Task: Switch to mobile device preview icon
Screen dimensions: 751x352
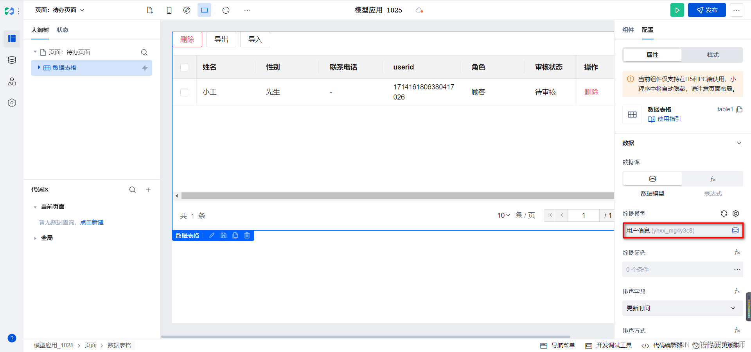Action: (169, 10)
